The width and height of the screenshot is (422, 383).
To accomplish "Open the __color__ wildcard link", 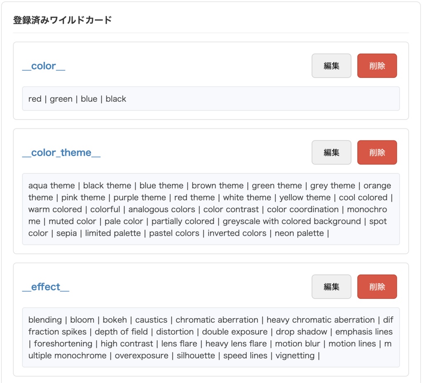I will pos(43,66).
